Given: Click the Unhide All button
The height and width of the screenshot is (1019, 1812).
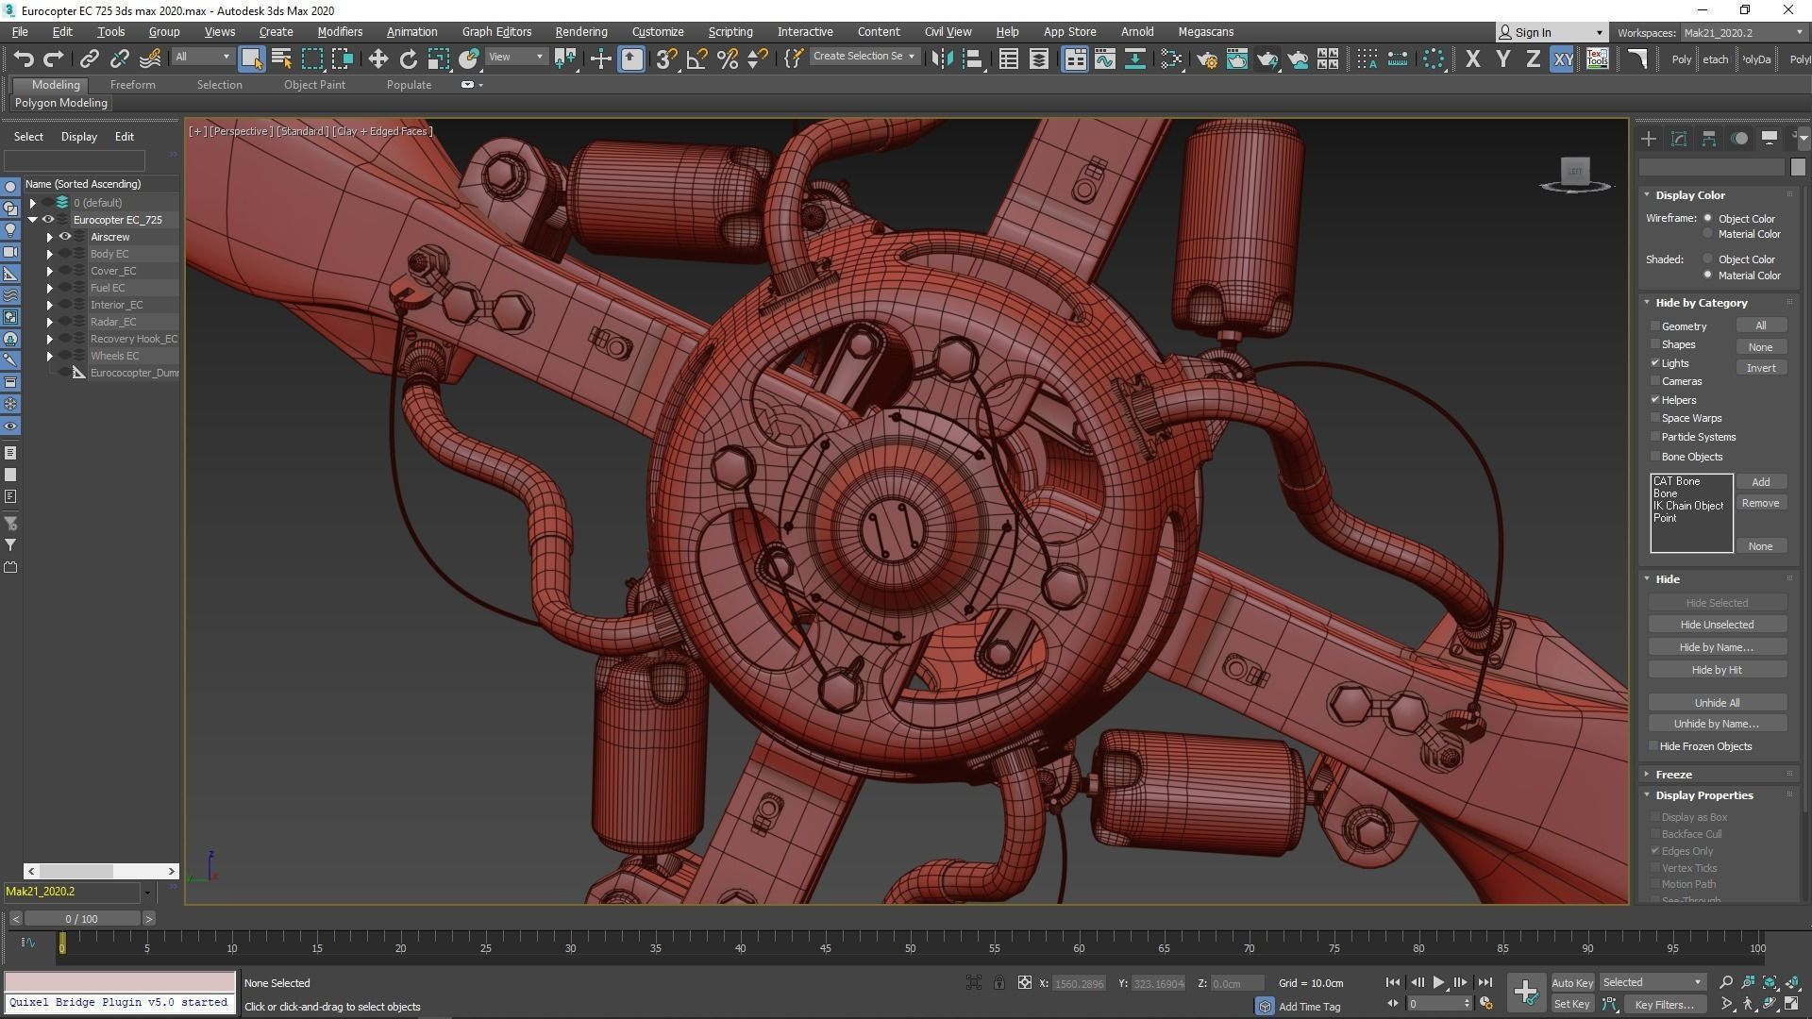Looking at the screenshot, I should coord(1716,703).
